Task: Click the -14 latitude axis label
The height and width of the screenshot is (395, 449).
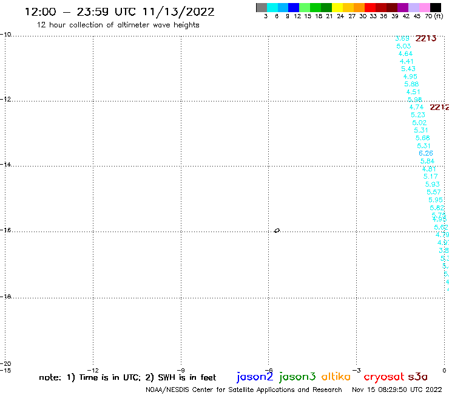Action: (x=5, y=164)
